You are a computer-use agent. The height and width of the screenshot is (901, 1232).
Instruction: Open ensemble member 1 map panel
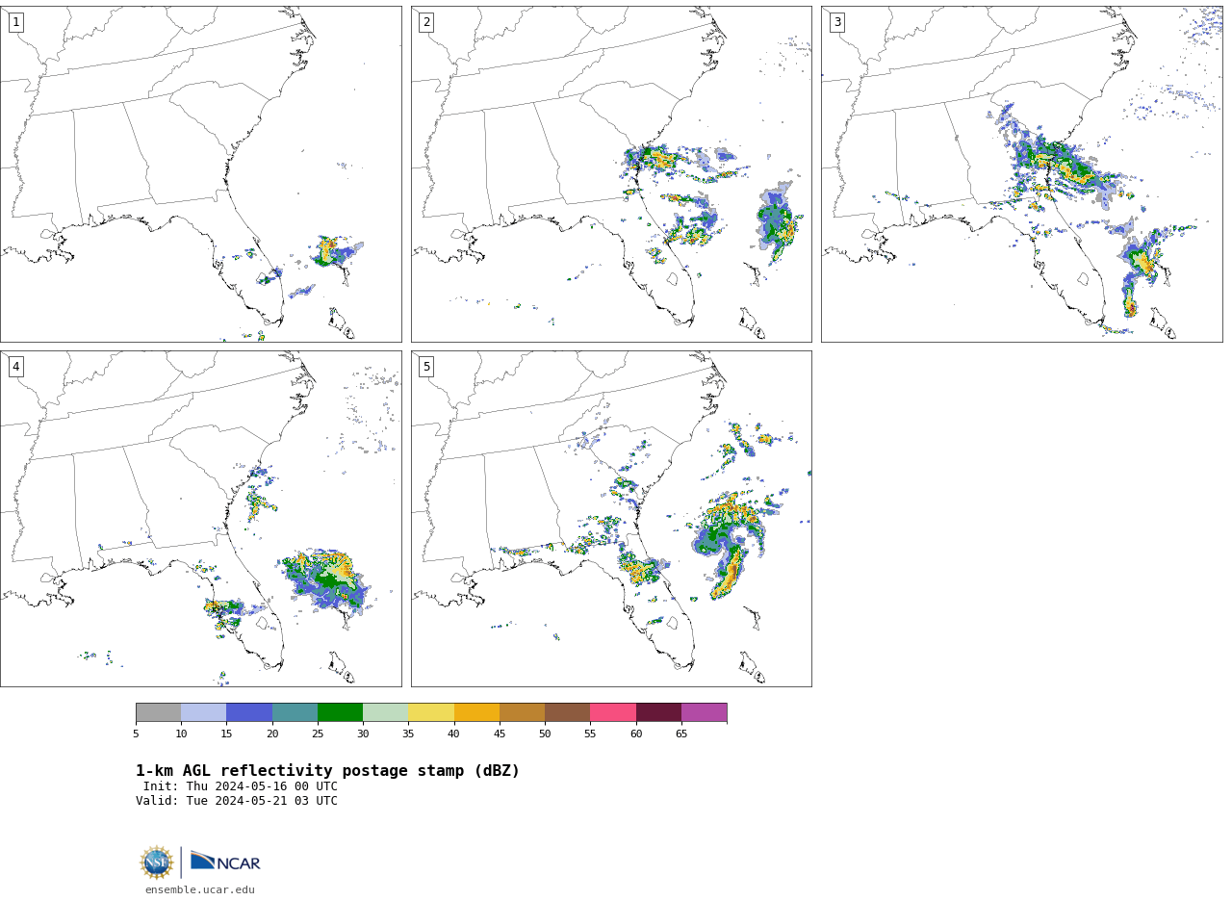click(x=201, y=174)
